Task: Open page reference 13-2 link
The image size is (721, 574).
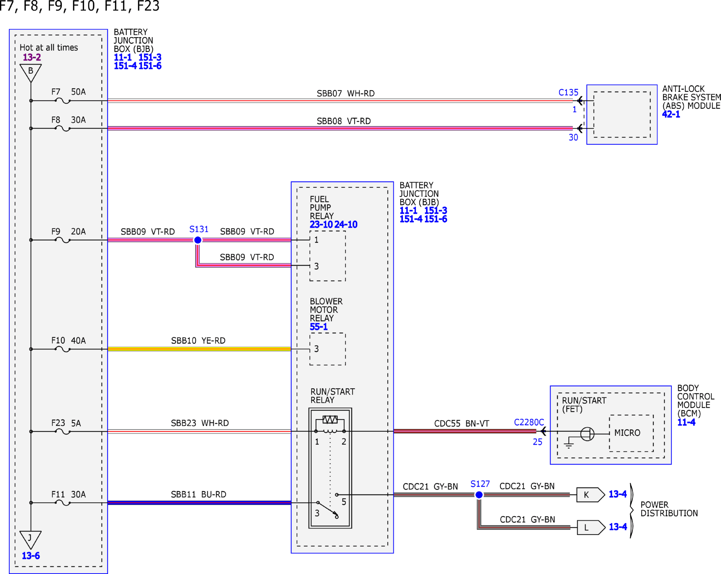Action: point(32,57)
